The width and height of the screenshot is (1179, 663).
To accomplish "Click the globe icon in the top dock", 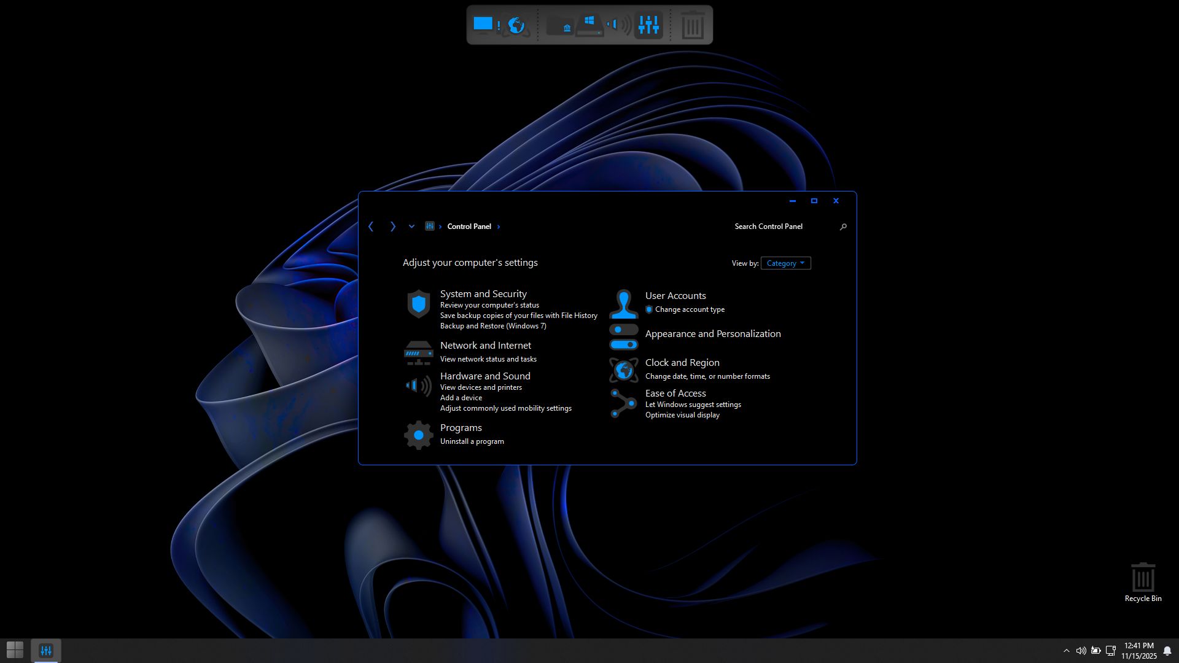I will click(x=516, y=25).
